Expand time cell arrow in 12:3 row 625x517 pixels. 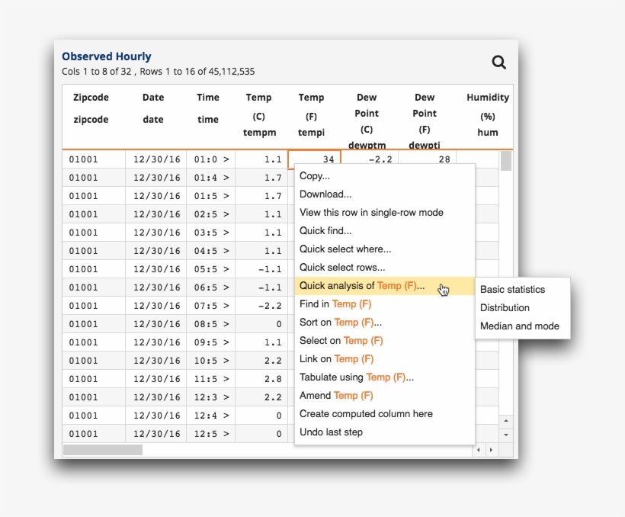(x=226, y=397)
